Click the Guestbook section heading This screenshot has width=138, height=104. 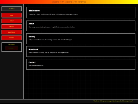point(33,50)
